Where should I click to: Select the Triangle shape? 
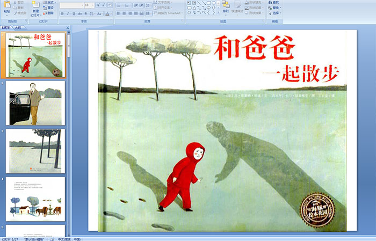pyautogui.click(x=194, y=8)
